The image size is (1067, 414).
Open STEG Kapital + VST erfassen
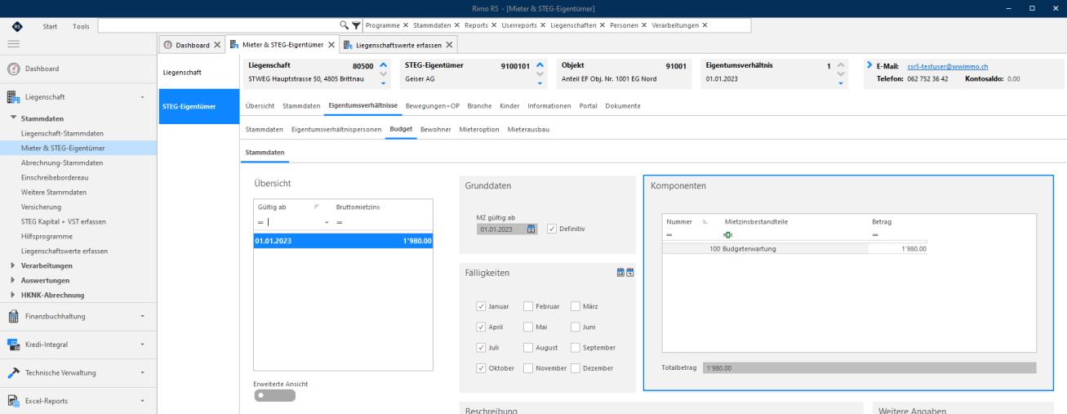[x=64, y=221]
